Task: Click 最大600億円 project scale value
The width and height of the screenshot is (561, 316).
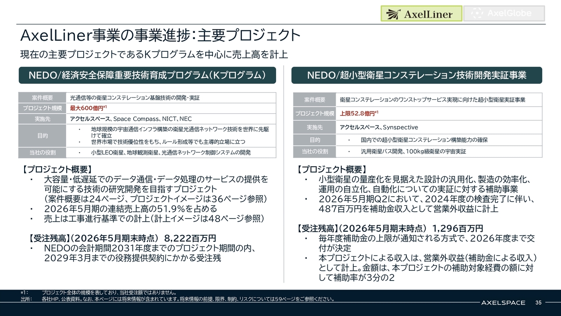Action: point(89,108)
